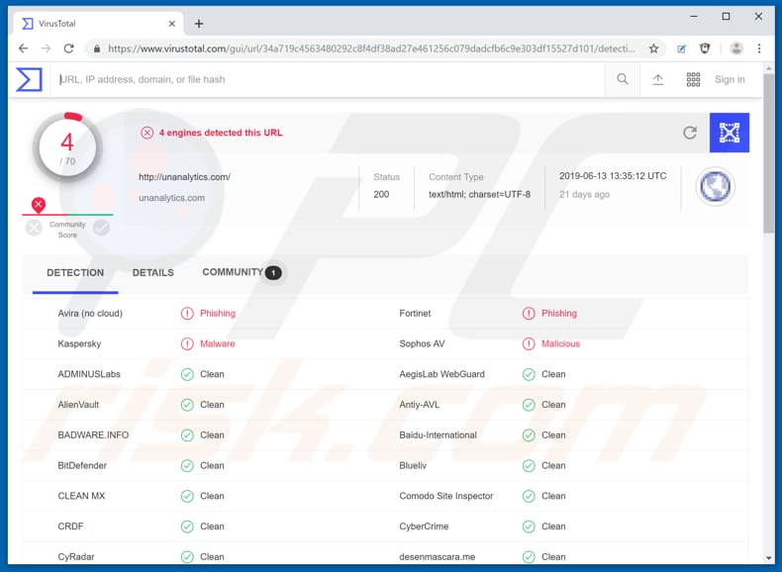Switch to the DETAILS tab
Screen dimensions: 782x572
click(153, 273)
